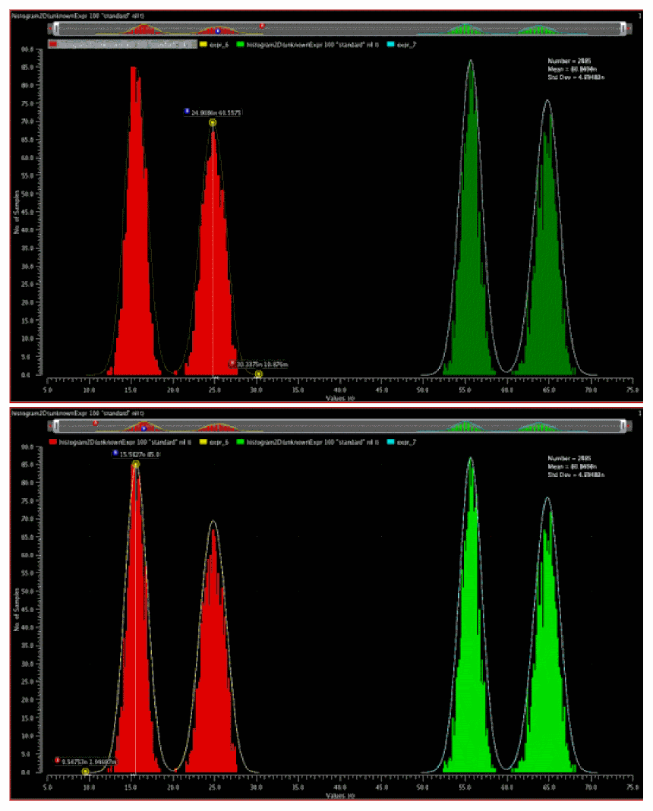The width and height of the screenshot is (653, 811).
Task: Click blue marker in lower overview strip
Action: (144, 428)
